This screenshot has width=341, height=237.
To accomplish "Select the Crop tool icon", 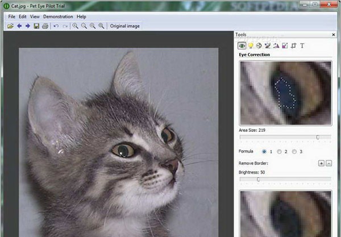I will click(x=294, y=45).
